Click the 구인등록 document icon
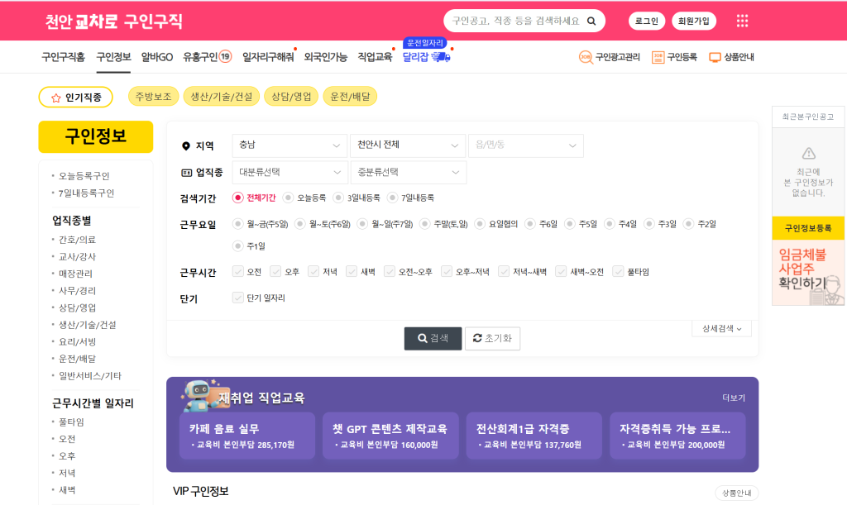The width and height of the screenshot is (847, 505). 658,57
